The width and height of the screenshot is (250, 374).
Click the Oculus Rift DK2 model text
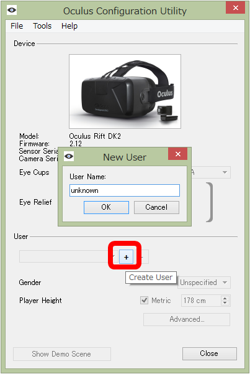[x=95, y=136]
